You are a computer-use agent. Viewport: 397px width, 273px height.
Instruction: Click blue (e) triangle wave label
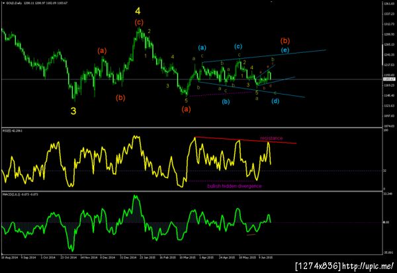point(285,50)
